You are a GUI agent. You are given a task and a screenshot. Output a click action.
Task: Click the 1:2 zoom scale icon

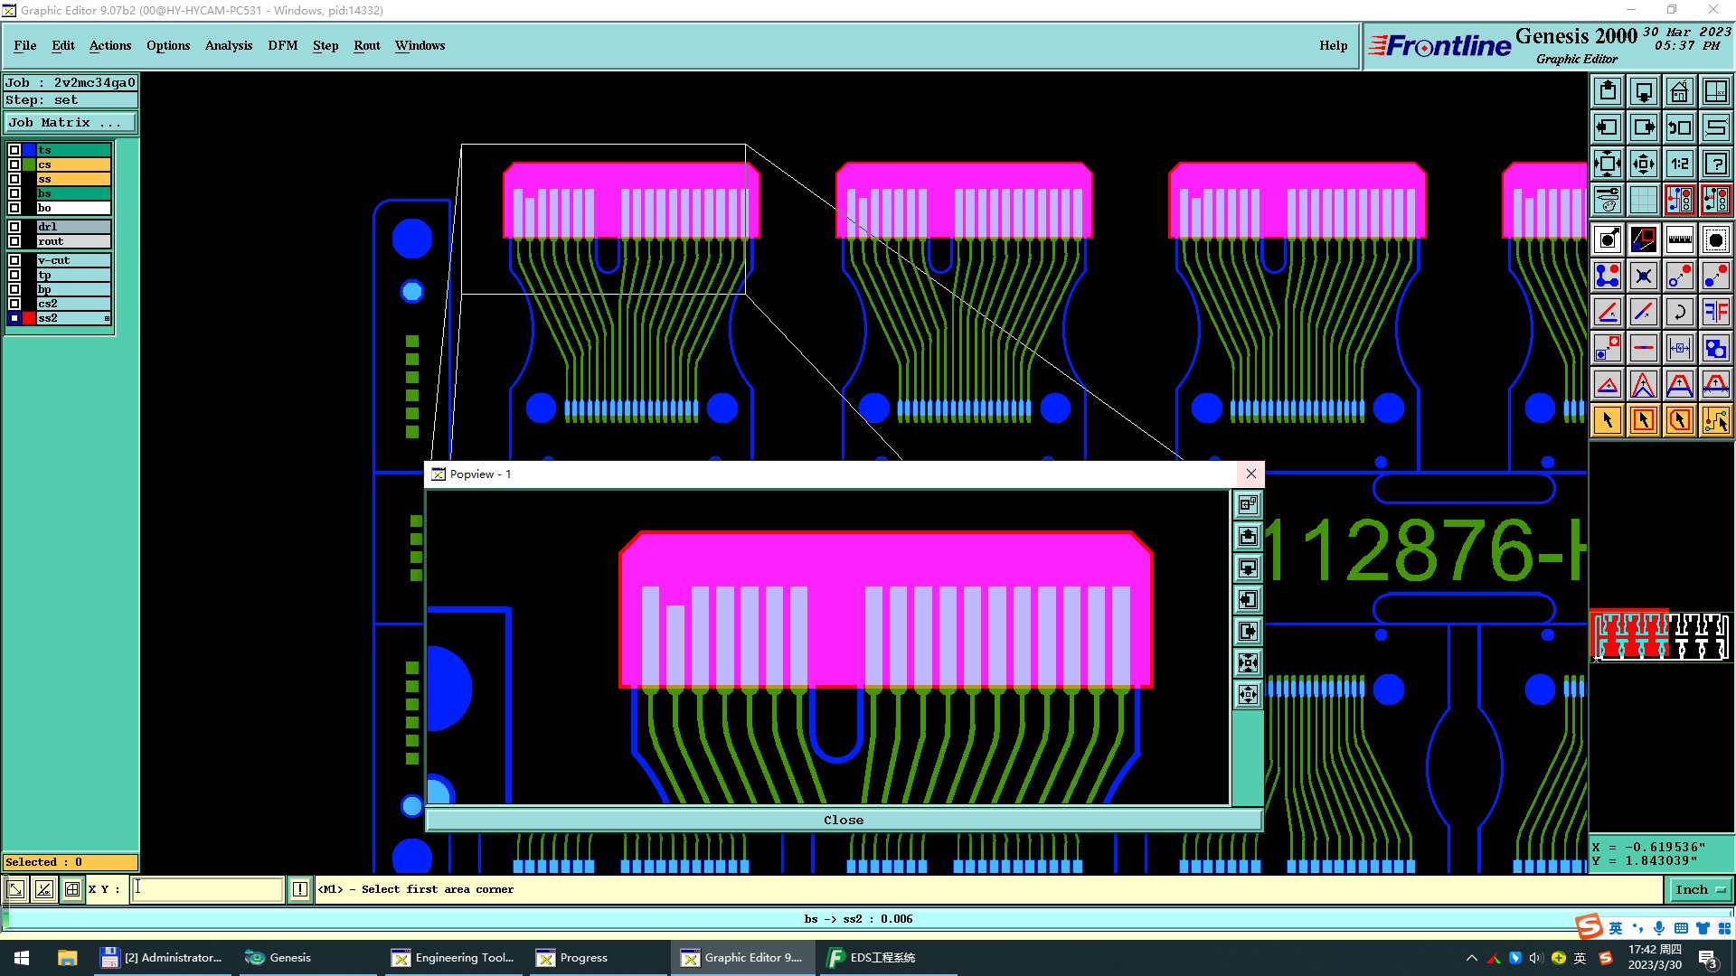click(x=1679, y=164)
